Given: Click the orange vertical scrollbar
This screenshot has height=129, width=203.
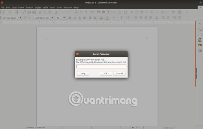Looking at the screenshot, I should [x=196, y=54].
